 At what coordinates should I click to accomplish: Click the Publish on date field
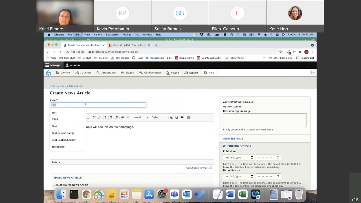pyautogui.click(x=239, y=158)
